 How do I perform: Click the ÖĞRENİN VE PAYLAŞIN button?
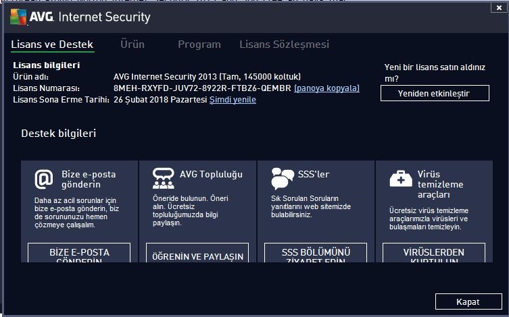point(197,253)
